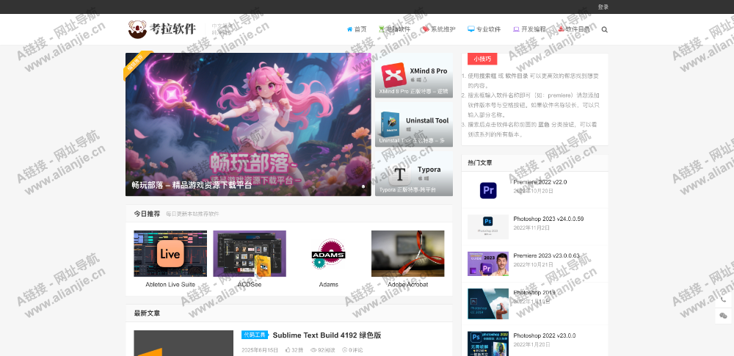Click the 最新文章 section heading

[147, 313]
